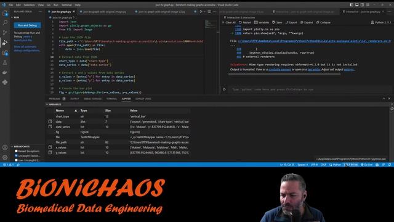This screenshot has width=394, height=222.
Task: Switch to the OUTPUT panel tab
Action: point(74,99)
